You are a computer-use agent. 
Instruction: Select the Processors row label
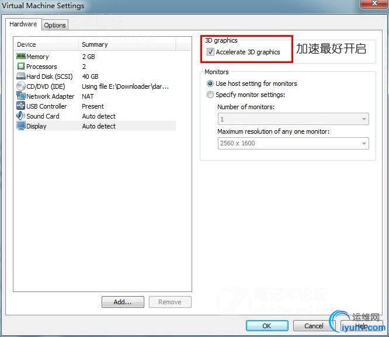tap(41, 67)
